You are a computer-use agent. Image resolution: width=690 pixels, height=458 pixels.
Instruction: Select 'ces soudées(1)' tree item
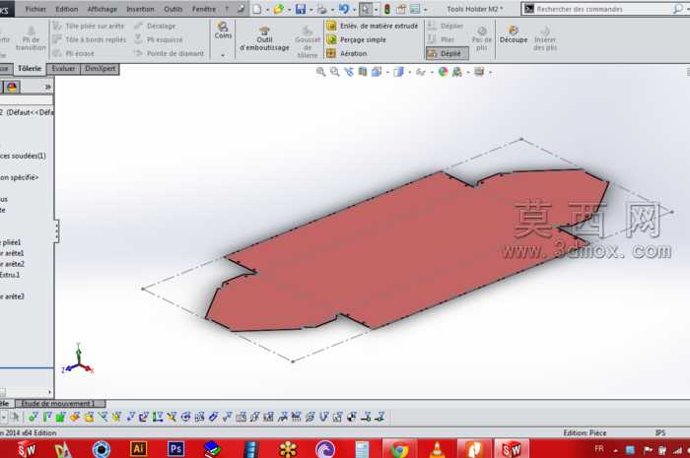point(23,156)
